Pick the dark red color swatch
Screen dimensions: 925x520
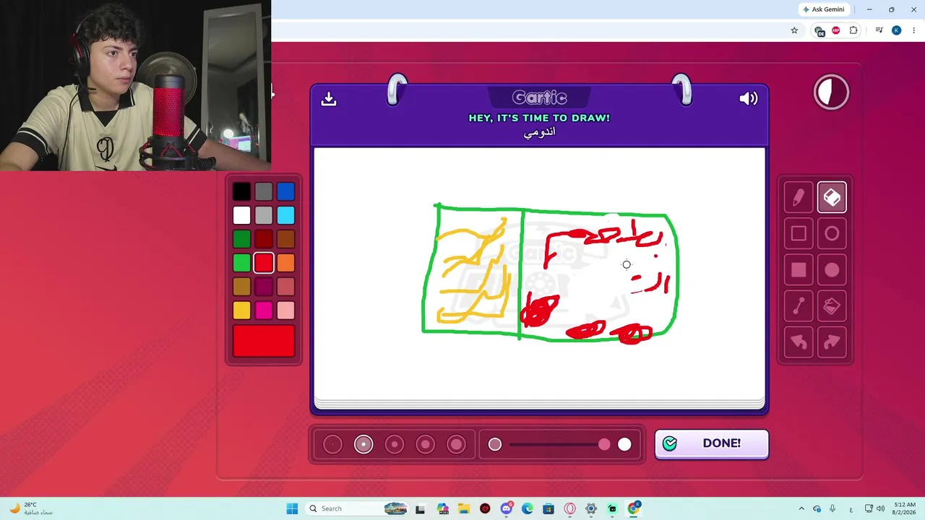pyautogui.click(x=264, y=239)
